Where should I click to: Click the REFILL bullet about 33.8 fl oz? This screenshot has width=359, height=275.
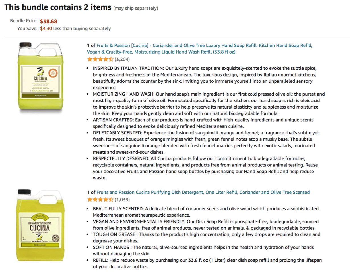click(207, 263)
